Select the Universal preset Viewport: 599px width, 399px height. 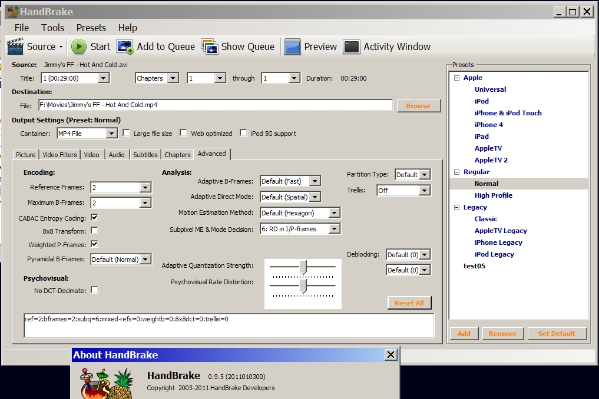point(490,89)
